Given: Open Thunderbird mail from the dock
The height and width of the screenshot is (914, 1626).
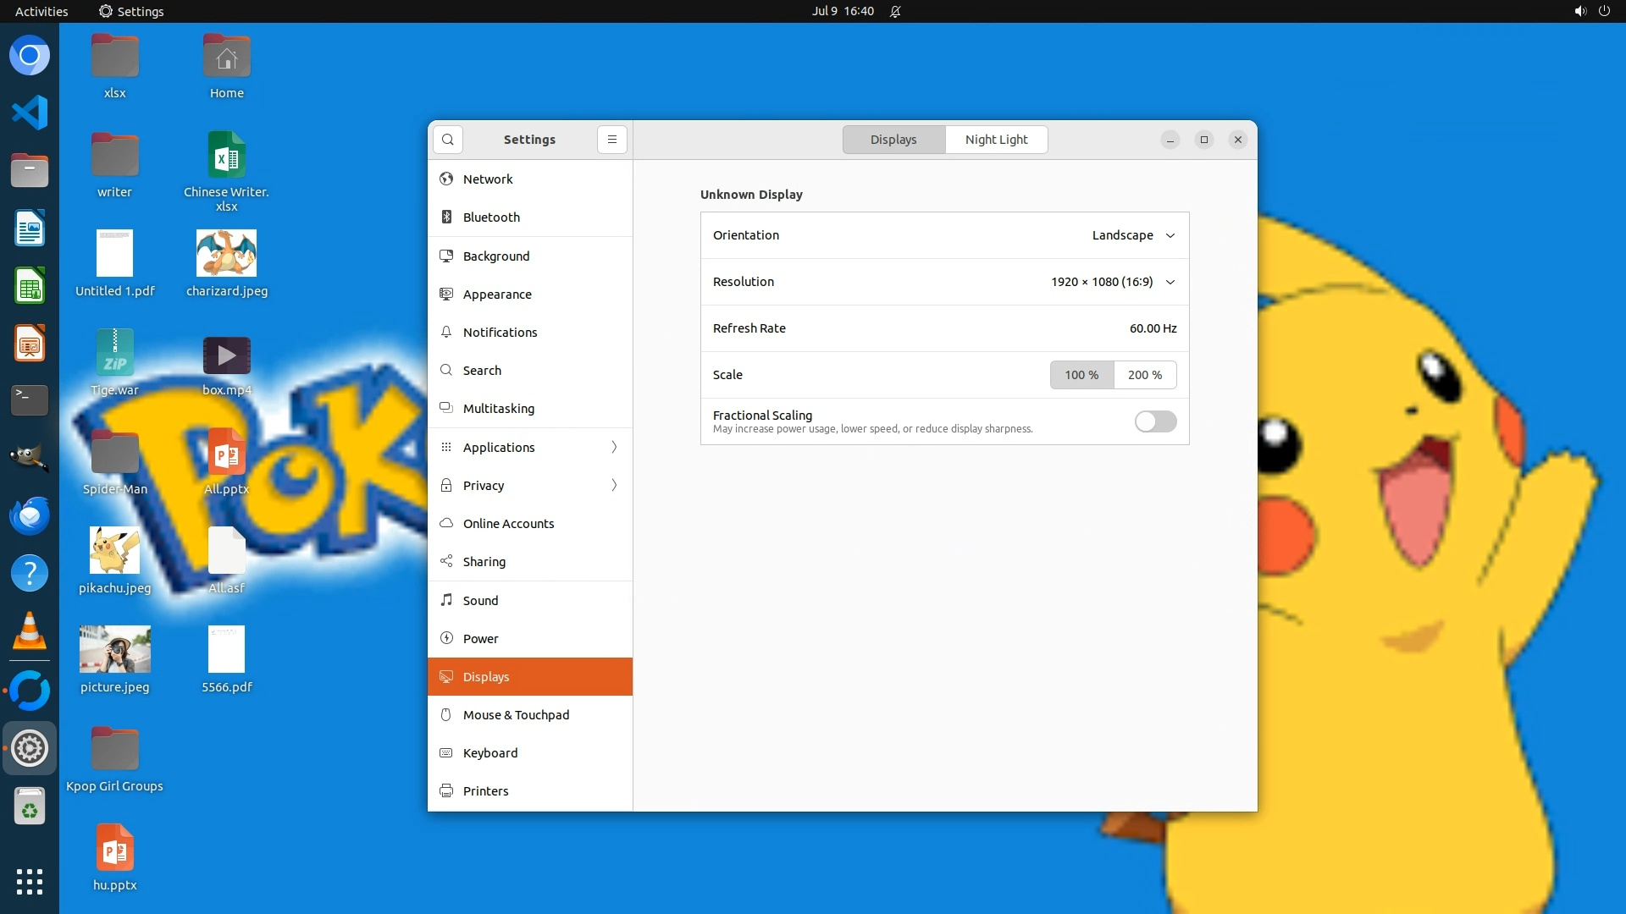Looking at the screenshot, I should pyautogui.click(x=30, y=515).
